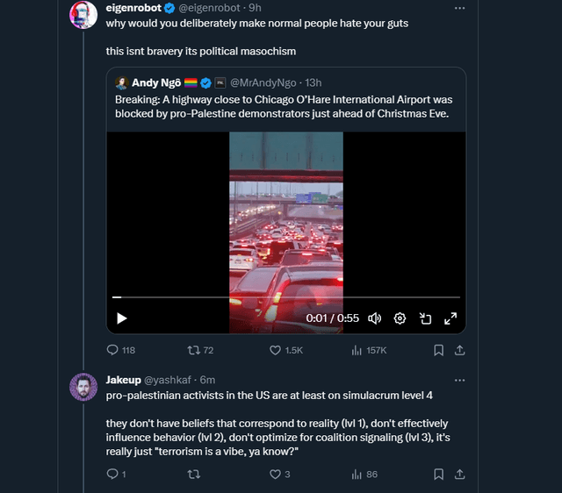Toggle picture-in-picture for the video
Image resolution: width=562 pixels, height=493 pixels.
425,318
